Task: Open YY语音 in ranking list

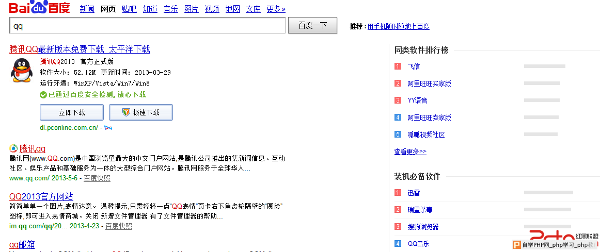Action: (418, 100)
